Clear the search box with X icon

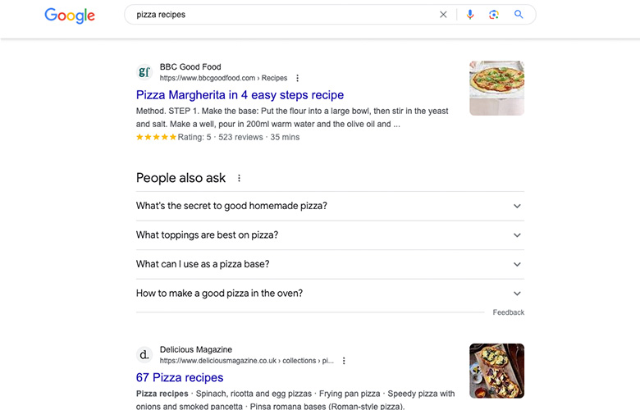pos(443,15)
